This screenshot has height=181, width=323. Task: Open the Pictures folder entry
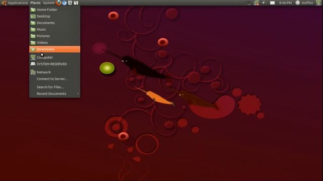[55, 36]
